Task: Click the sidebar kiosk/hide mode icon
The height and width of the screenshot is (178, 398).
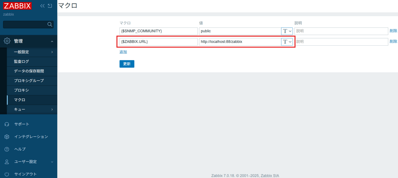Action: tap(50, 6)
